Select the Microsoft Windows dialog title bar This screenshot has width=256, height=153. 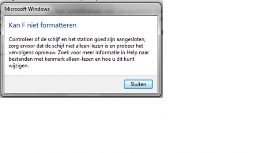[x=81, y=9]
